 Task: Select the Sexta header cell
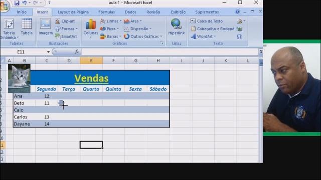pos(135,89)
